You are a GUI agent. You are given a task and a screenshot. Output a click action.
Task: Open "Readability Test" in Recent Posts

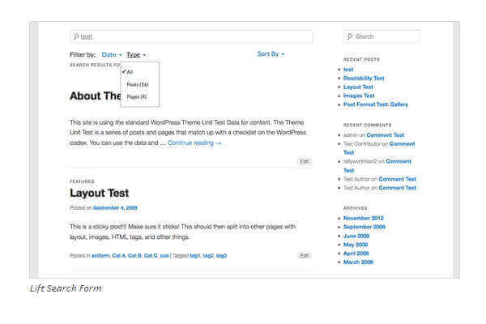(x=364, y=79)
